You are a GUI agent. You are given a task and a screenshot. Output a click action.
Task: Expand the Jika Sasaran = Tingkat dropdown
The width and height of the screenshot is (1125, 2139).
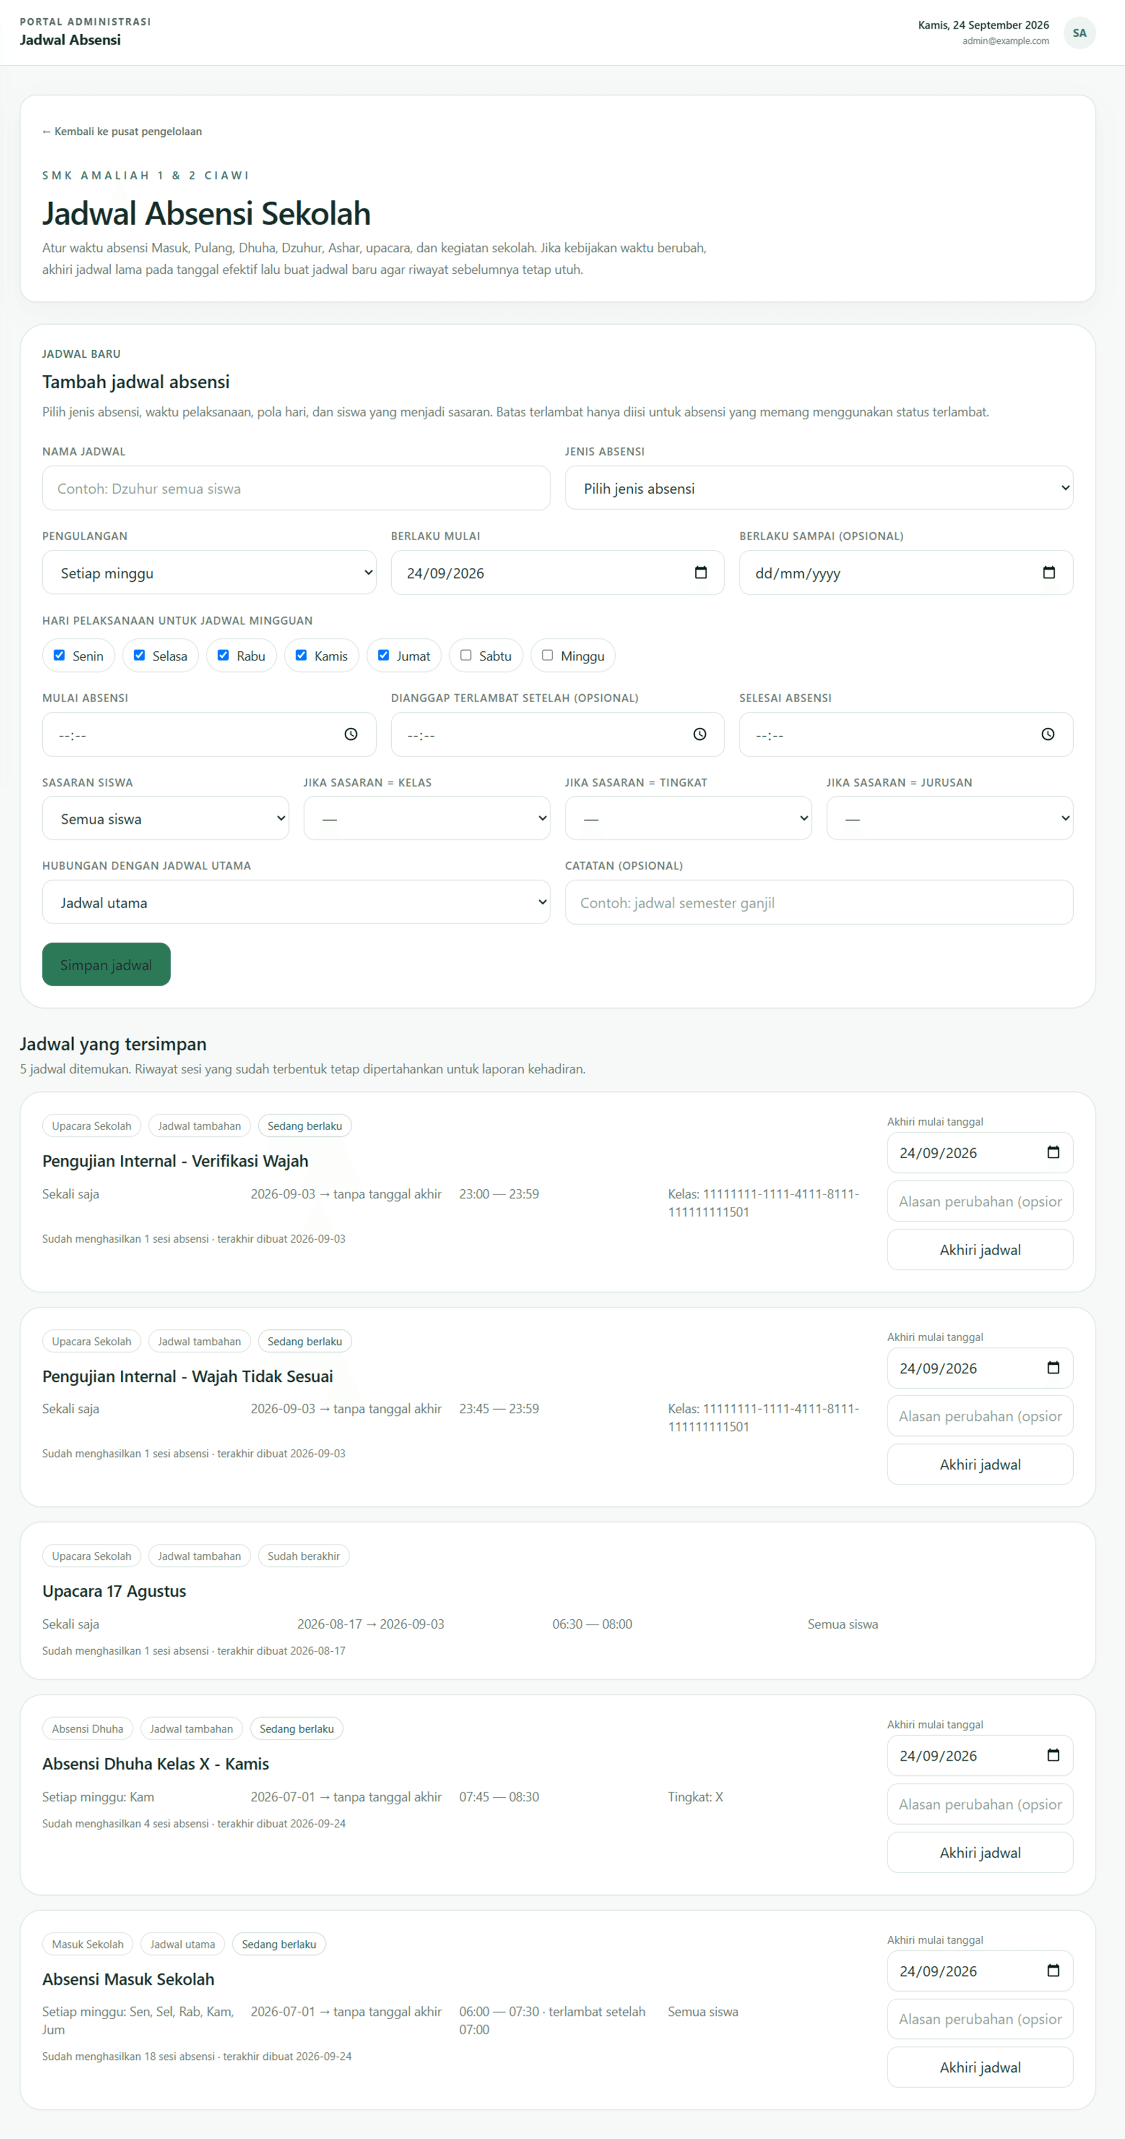pos(688,819)
